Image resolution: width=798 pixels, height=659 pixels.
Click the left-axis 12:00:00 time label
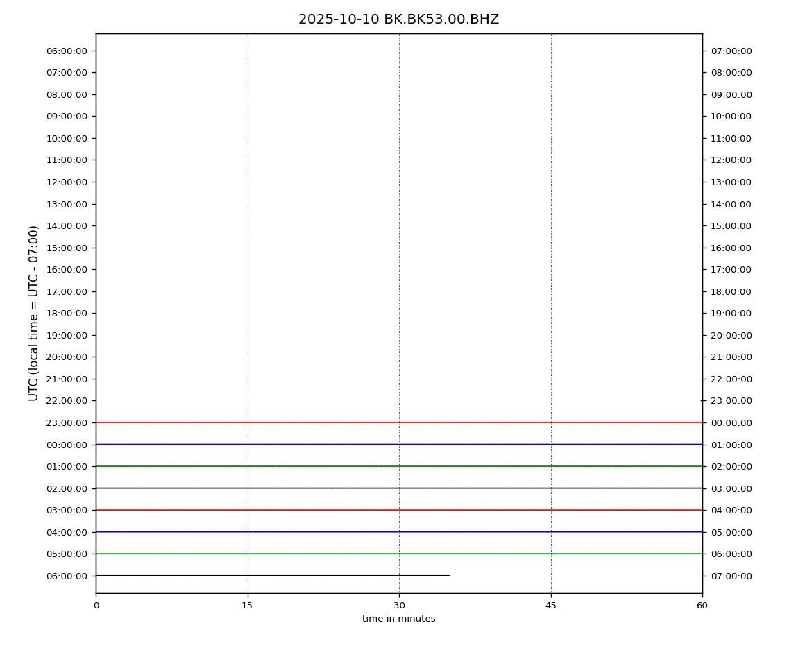coord(67,182)
